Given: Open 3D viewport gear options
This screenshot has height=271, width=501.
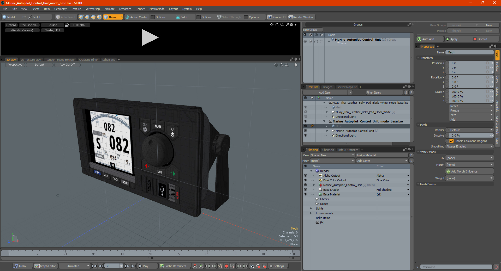Looking at the screenshot, I should click(x=296, y=65).
